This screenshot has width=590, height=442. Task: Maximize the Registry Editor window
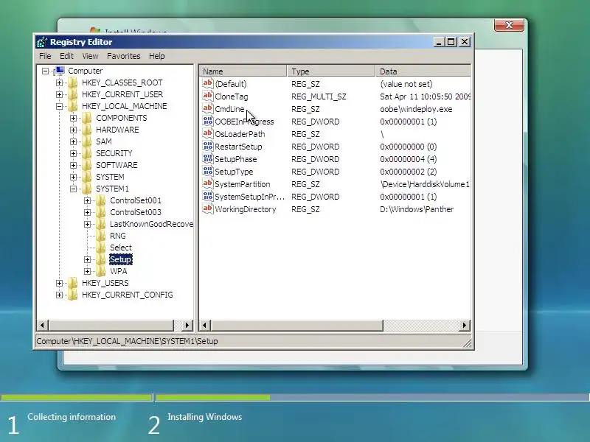(451, 42)
